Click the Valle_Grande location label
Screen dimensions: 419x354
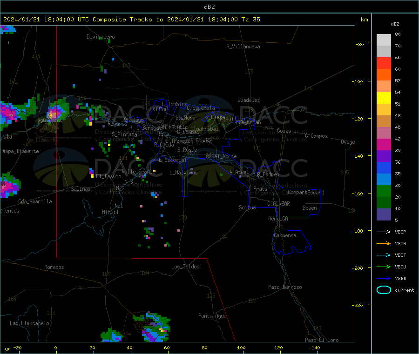138,172
